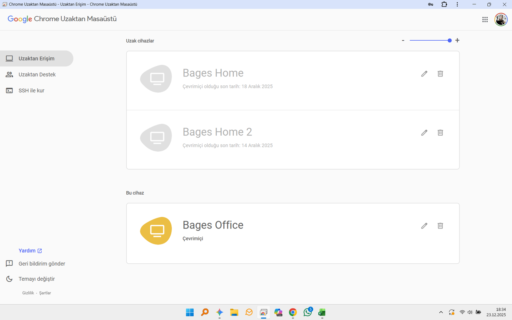Rename Bages Office using pencil icon
The image size is (512, 320).
point(424,226)
